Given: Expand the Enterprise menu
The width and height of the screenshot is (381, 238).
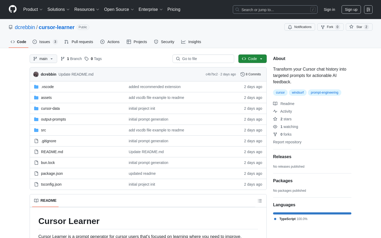Looking at the screenshot, I should click(151, 10).
